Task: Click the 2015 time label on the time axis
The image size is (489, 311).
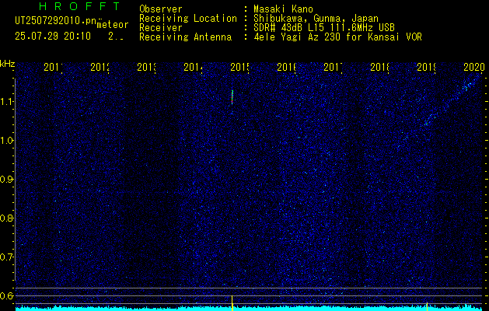Action: click(239, 67)
